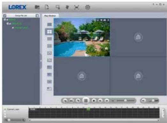
Task: Select the layout icon below four-split
Action: click(x=49, y=39)
